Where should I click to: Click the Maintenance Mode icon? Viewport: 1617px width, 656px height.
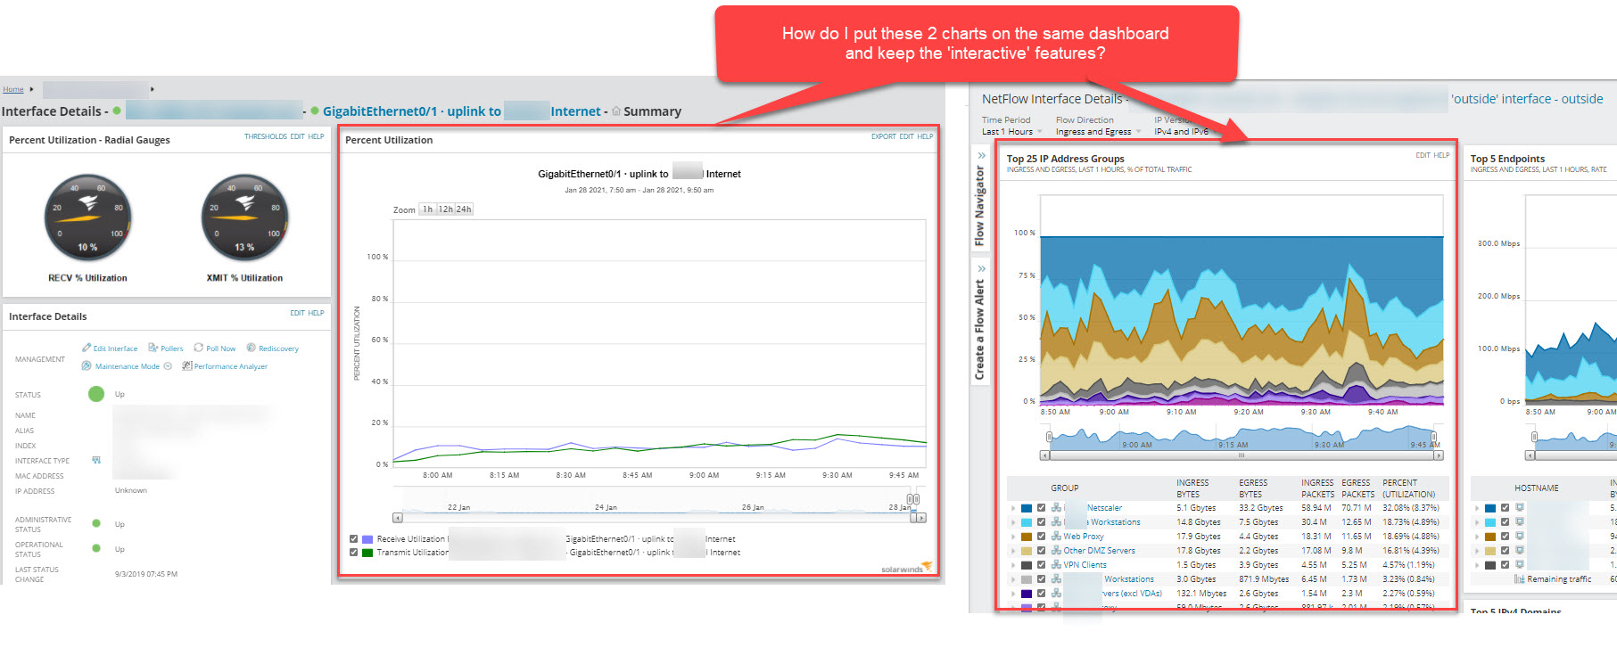pyautogui.click(x=87, y=366)
